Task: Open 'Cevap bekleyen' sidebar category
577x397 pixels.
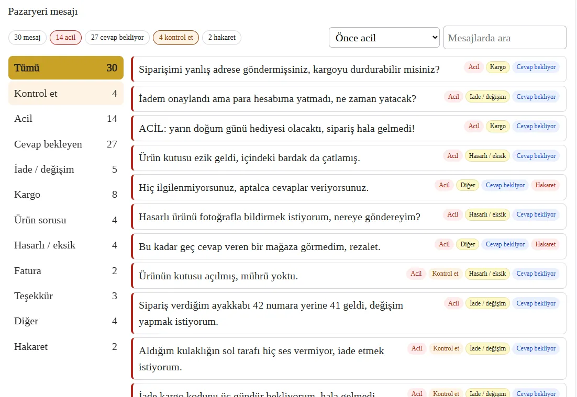Action: coord(66,144)
